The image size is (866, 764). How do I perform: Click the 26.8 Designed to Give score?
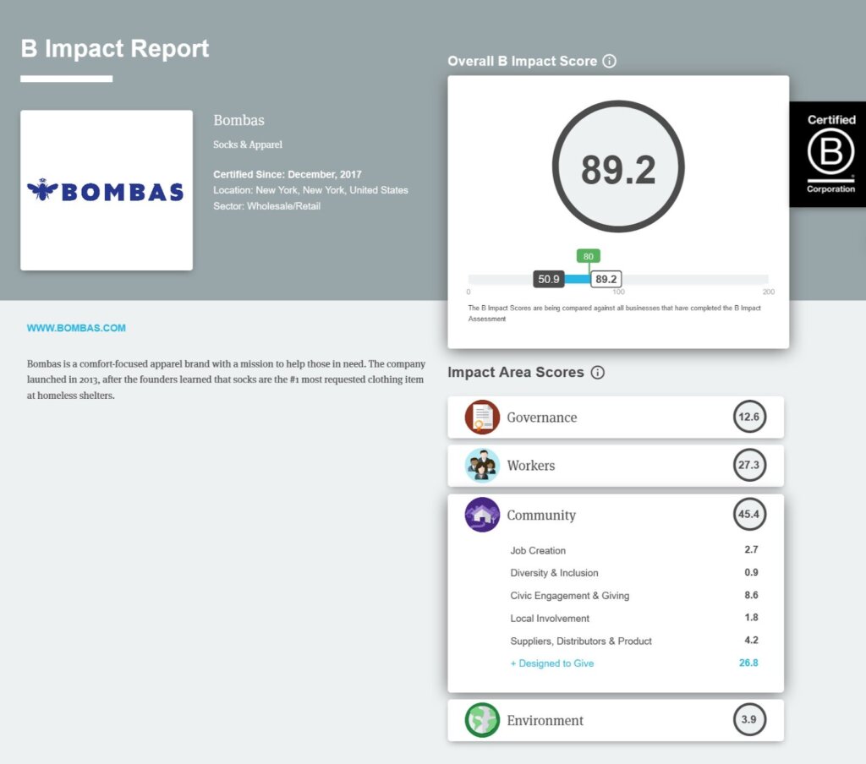click(748, 663)
